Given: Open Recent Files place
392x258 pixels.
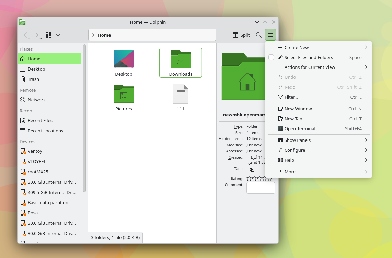Looking at the screenshot, I should click(x=49, y=120).
